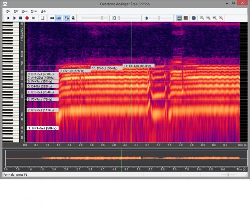Open the View menu
This screenshot has height=206, width=250.
25,11
